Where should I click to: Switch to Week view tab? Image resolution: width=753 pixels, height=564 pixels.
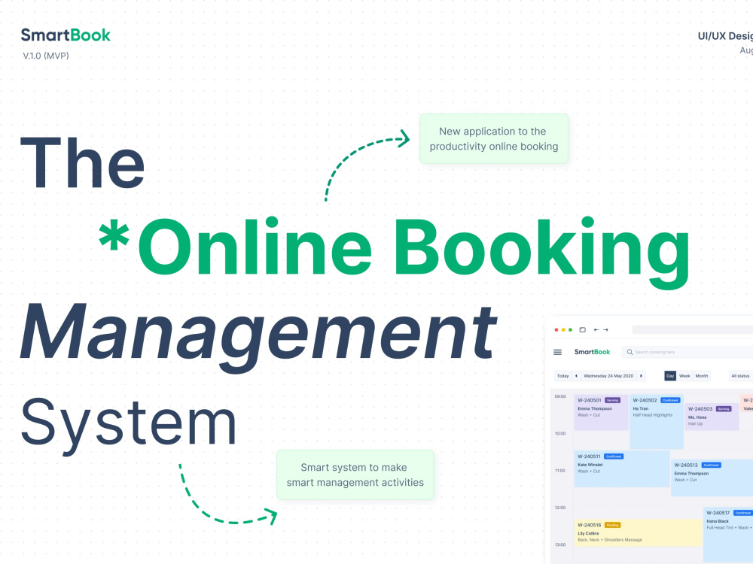pyautogui.click(x=684, y=376)
